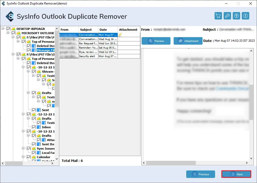This screenshot has height=183, width=257.
Task: Click the shopping cart buy icon
Action: pos(218,16)
